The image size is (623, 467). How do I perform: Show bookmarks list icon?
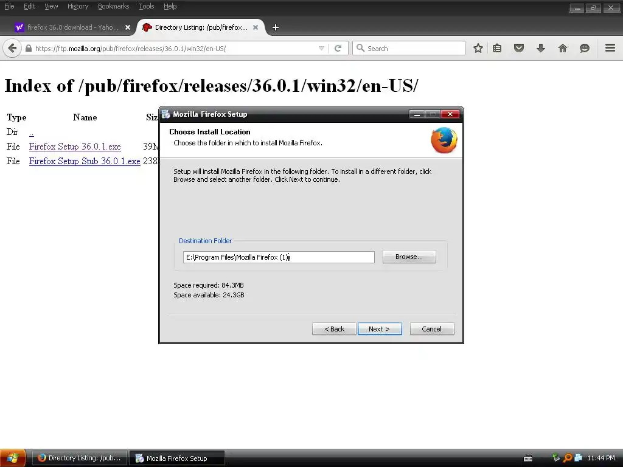coord(497,49)
